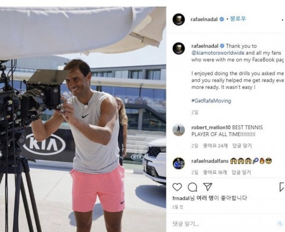This screenshot has height=232, width=285.
Task: Click rafaelnadal avatar beside the caption
Action: point(179,48)
